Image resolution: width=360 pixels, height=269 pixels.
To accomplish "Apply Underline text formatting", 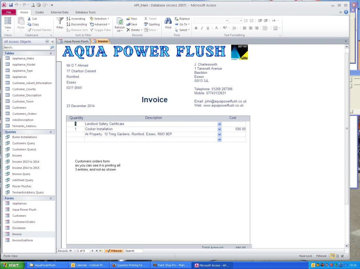I will [208, 28].
